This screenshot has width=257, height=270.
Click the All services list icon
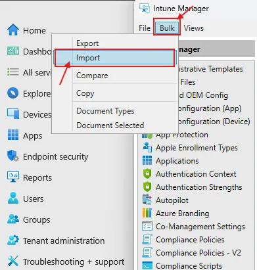tap(13, 72)
